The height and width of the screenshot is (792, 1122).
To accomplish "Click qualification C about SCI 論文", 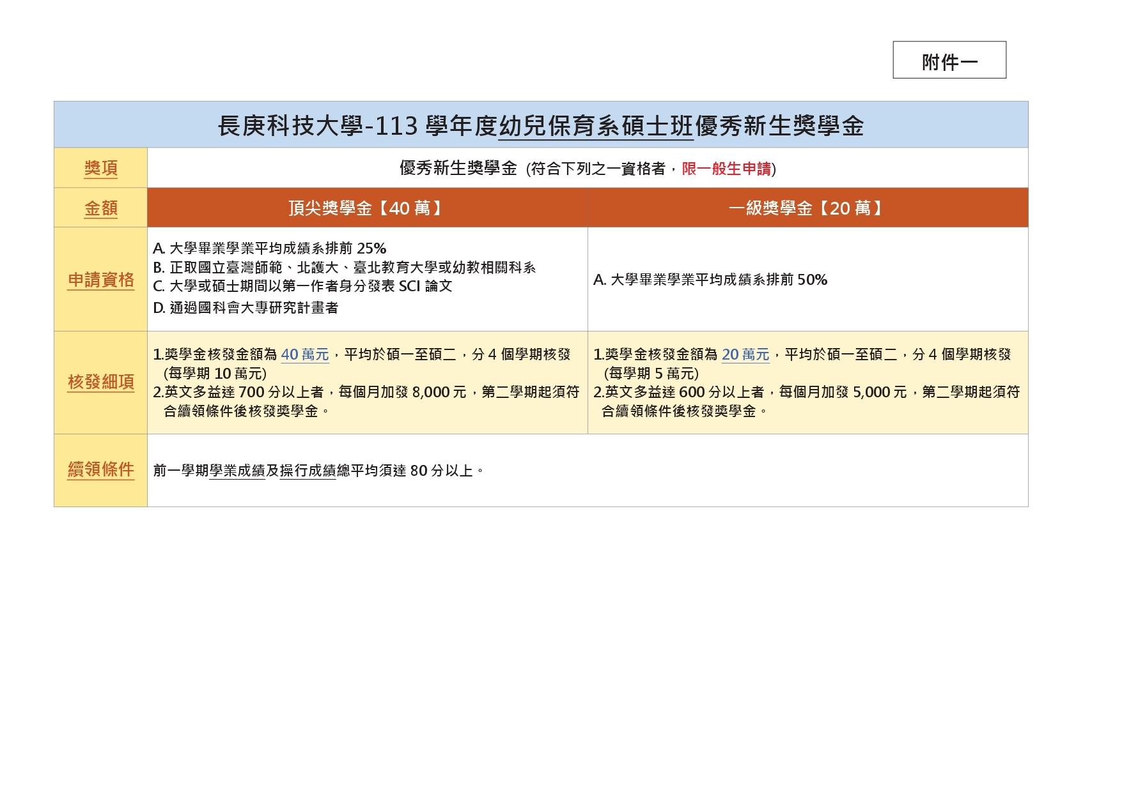I will tap(302, 286).
